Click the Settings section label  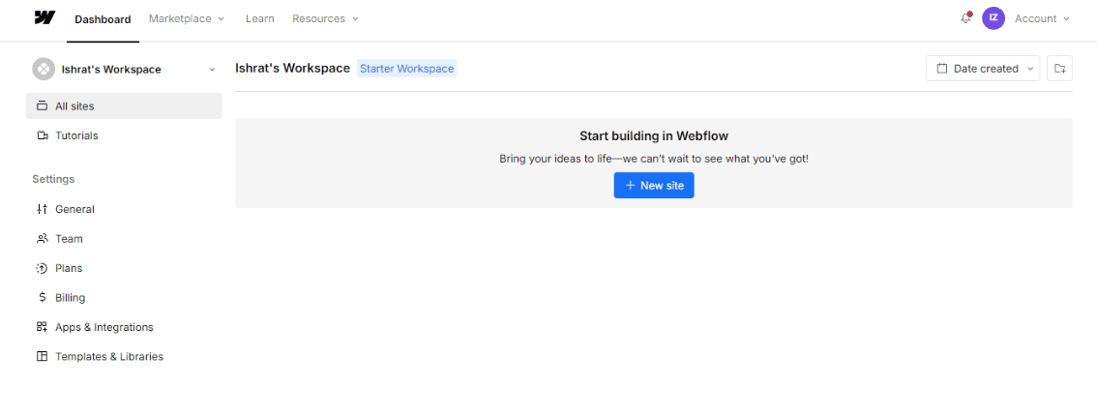[53, 179]
